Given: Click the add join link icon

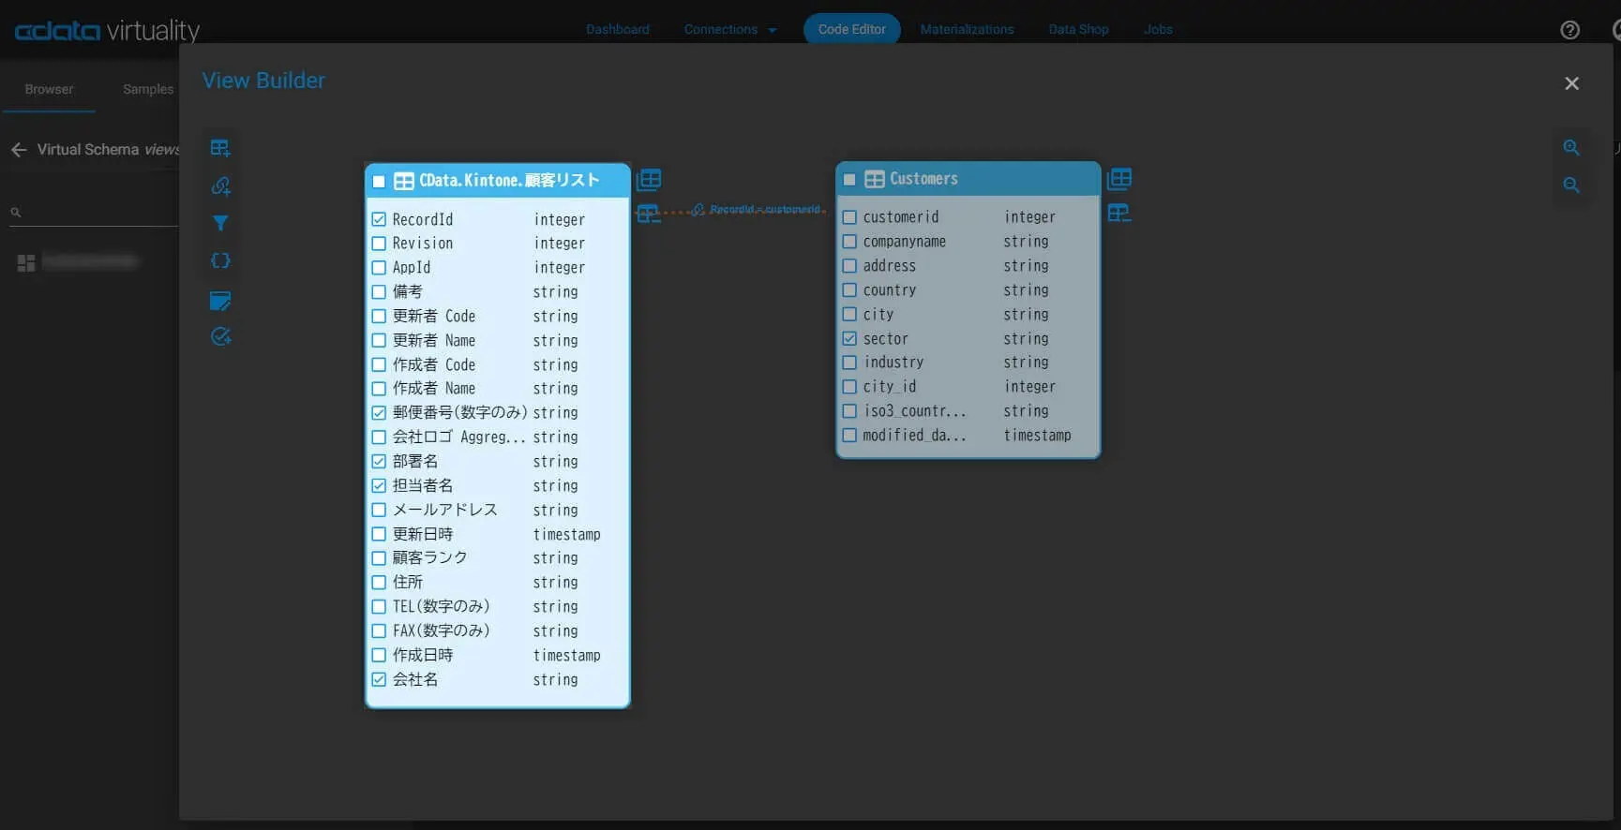Looking at the screenshot, I should pos(220,185).
